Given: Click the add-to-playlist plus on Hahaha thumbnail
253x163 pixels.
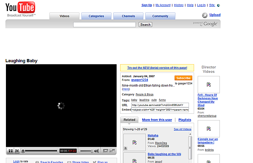Looking at the screenshot, I should point(126,148).
